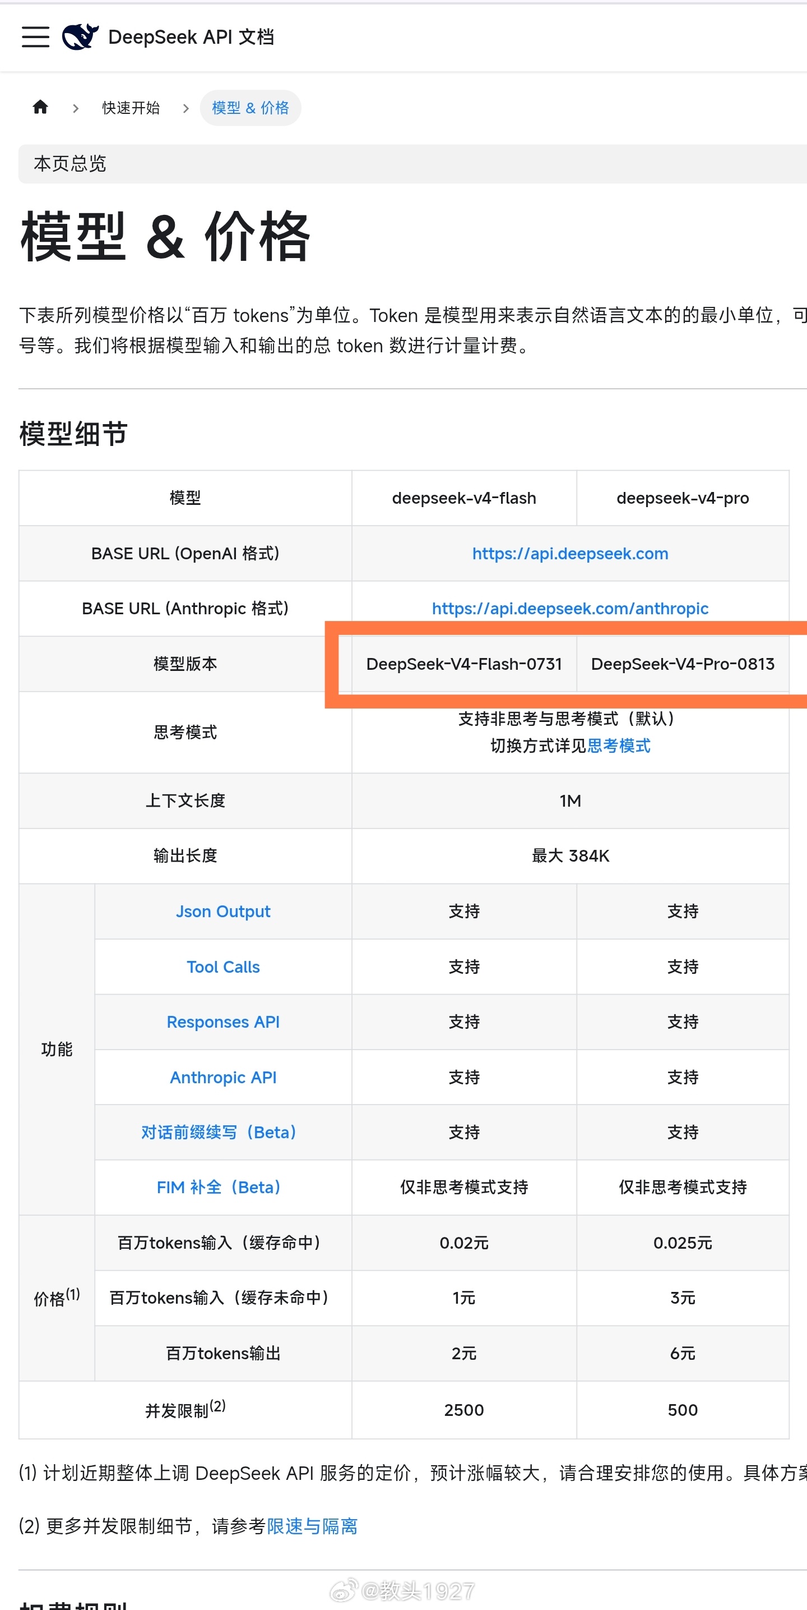Viewport: 807px width, 1610px height.
Task: Click the 500 concurrency limit
Action: click(x=683, y=1410)
